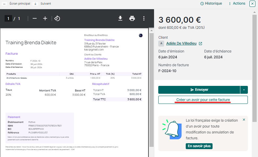Print the invoice document
Image resolution: width=258 pixels, height=157 pixels.
(132, 18)
